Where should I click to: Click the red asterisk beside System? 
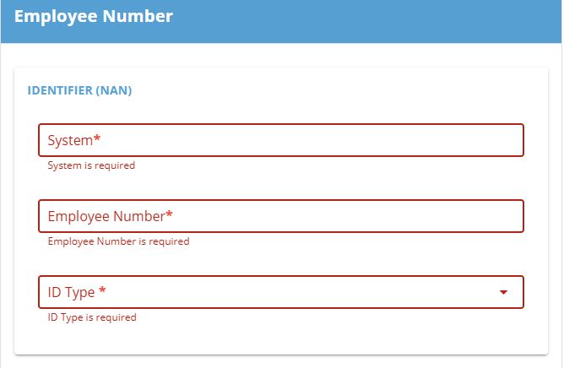pyautogui.click(x=97, y=138)
